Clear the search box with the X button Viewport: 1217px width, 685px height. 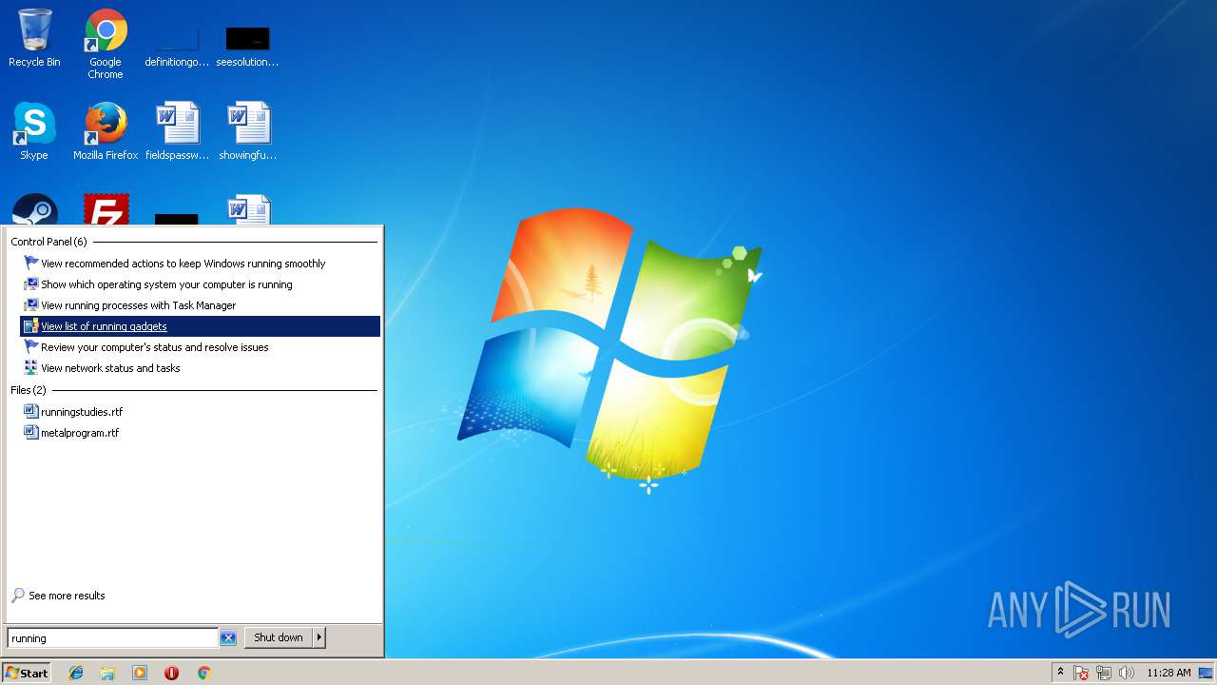228,638
